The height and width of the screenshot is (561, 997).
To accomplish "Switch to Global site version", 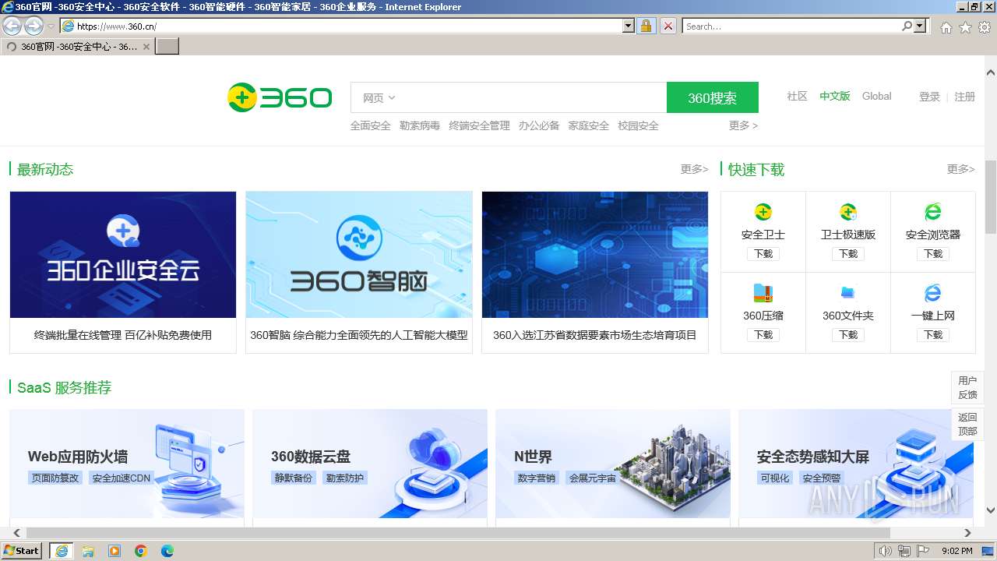I will [x=876, y=96].
